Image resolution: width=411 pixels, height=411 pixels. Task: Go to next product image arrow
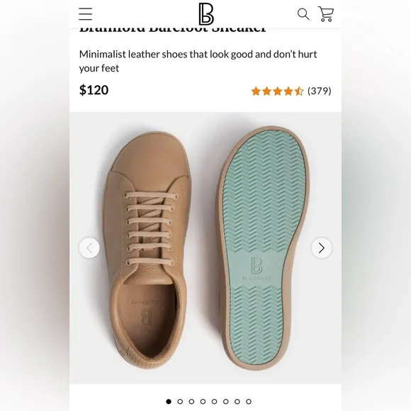pyautogui.click(x=322, y=248)
